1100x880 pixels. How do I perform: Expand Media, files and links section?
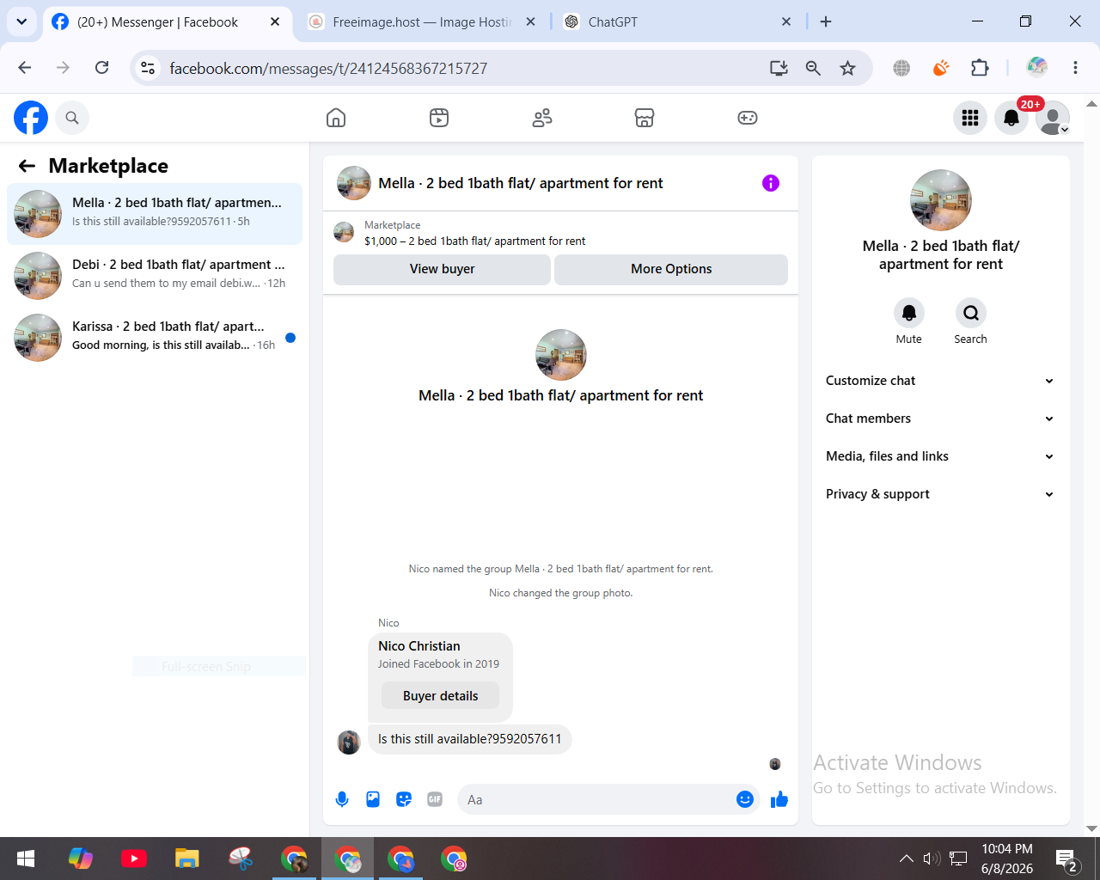(941, 456)
